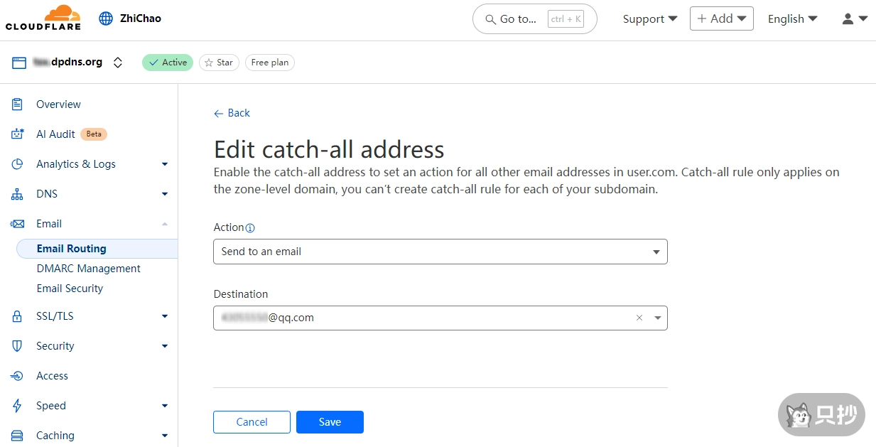The width and height of the screenshot is (876, 447).
Task: Click the Cancel button
Action: pos(252,422)
